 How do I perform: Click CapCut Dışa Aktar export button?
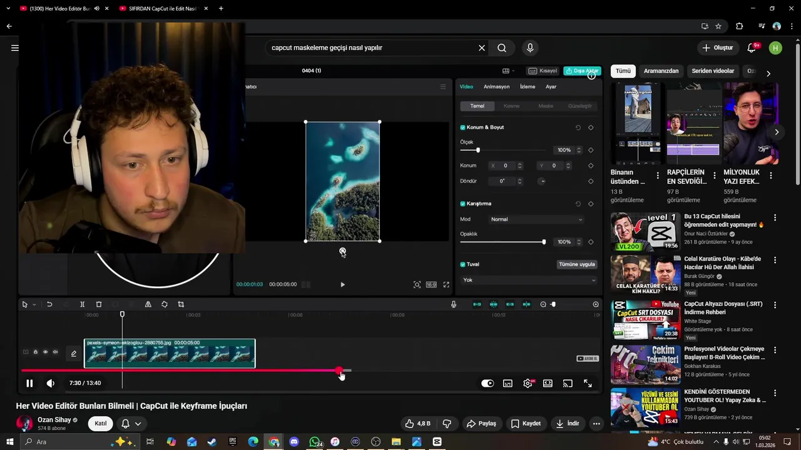pos(582,71)
